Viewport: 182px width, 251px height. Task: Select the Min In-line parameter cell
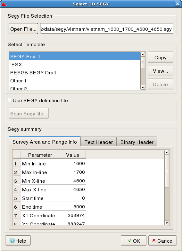coord(40,163)
